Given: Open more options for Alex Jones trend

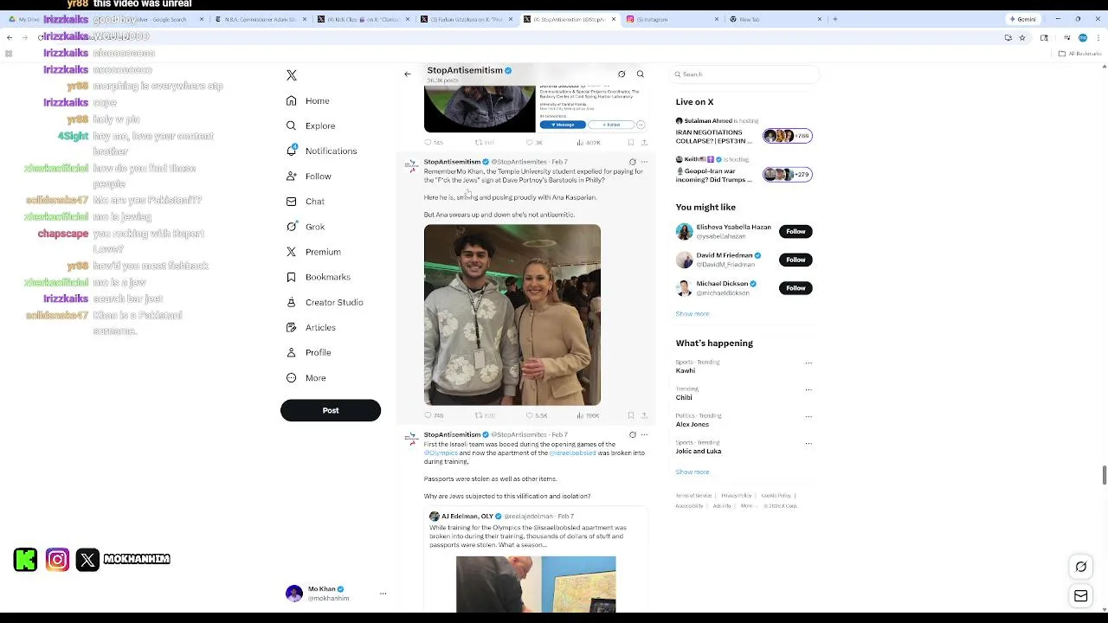Looking at the screenshot, I should pyautogui.click(x=808, y=416).
